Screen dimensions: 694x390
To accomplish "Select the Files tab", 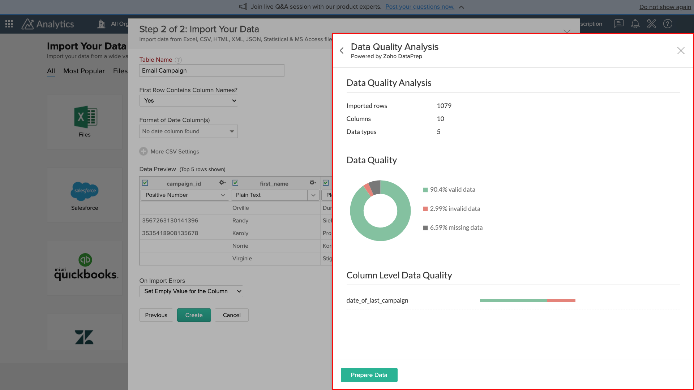I will click(x=120, y=71).
